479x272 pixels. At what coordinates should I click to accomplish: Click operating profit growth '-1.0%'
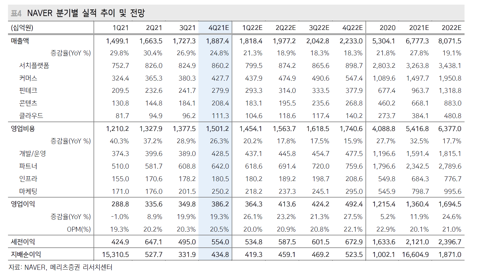click(x=120, y=217)
